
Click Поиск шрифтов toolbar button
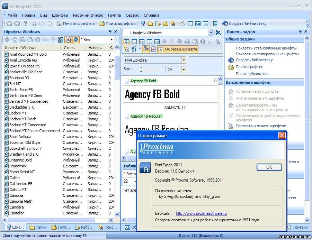click(117, 24)
